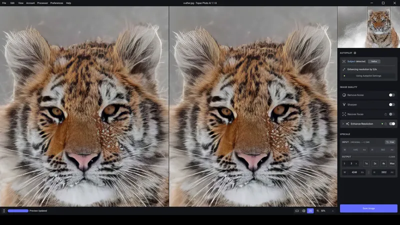Open the Help menu
This screenshot has height=225, width=400.
click(68, 3)
